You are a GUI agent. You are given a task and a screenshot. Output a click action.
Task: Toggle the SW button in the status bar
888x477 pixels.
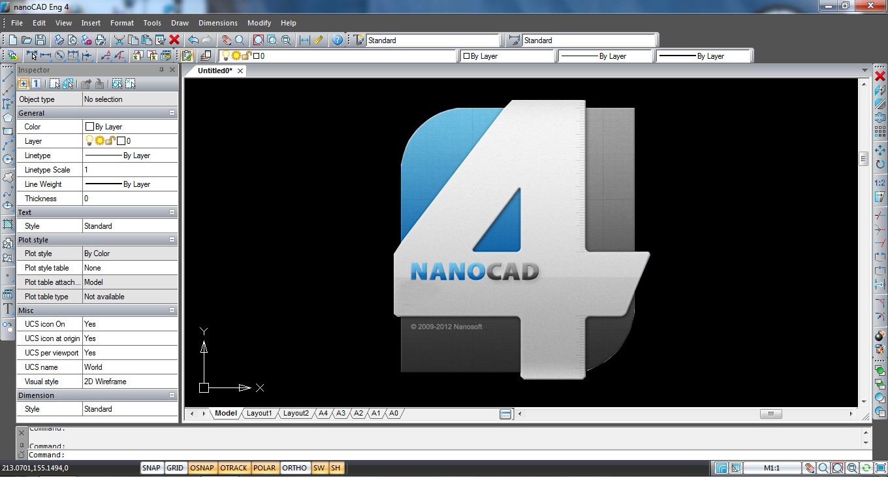[x=319, y=468]
